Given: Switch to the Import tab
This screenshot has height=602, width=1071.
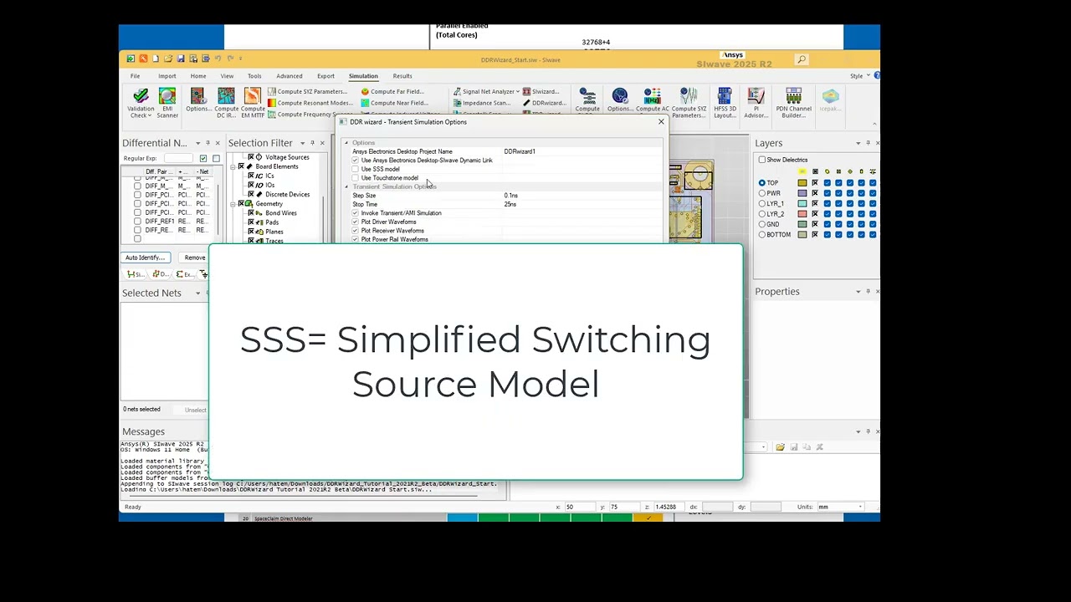Looking at the screenshot, I should click(167, 76).
